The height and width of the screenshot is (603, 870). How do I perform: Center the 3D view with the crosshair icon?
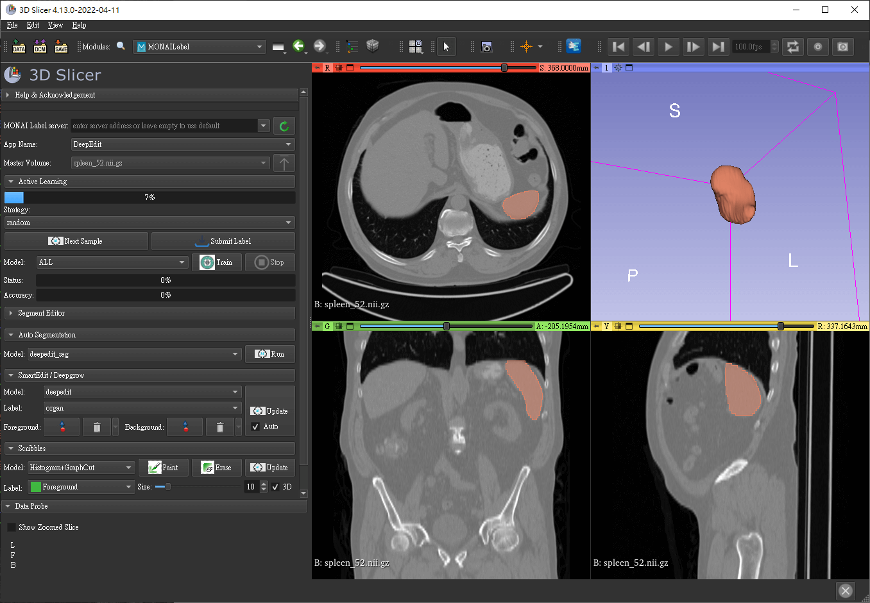(618, 67)
